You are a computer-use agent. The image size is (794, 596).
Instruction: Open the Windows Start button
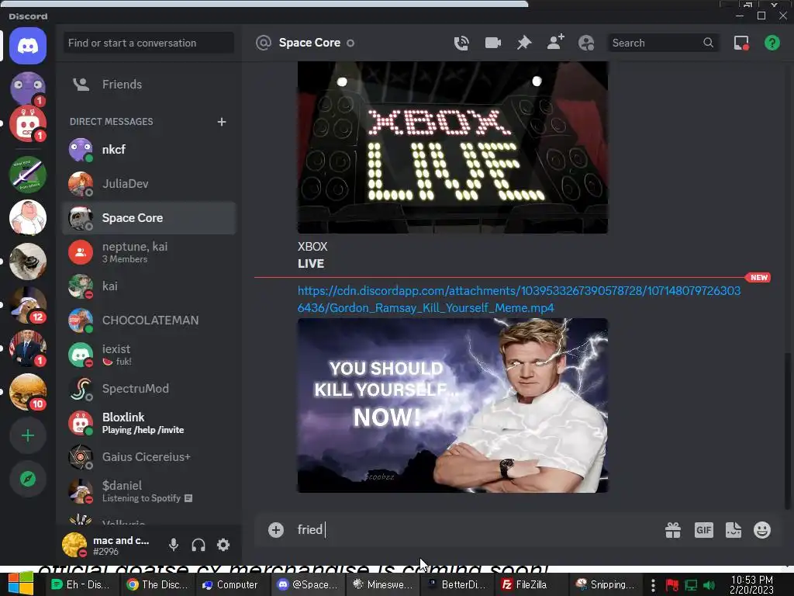point(20,584)
